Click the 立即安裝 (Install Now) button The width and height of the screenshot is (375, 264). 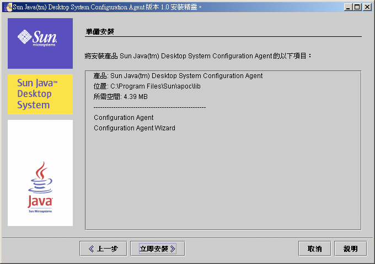(158, 249)
